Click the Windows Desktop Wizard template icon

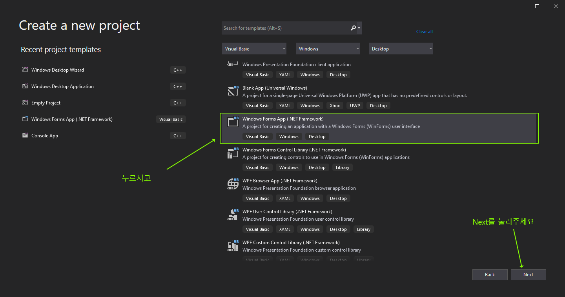[25, 70]
